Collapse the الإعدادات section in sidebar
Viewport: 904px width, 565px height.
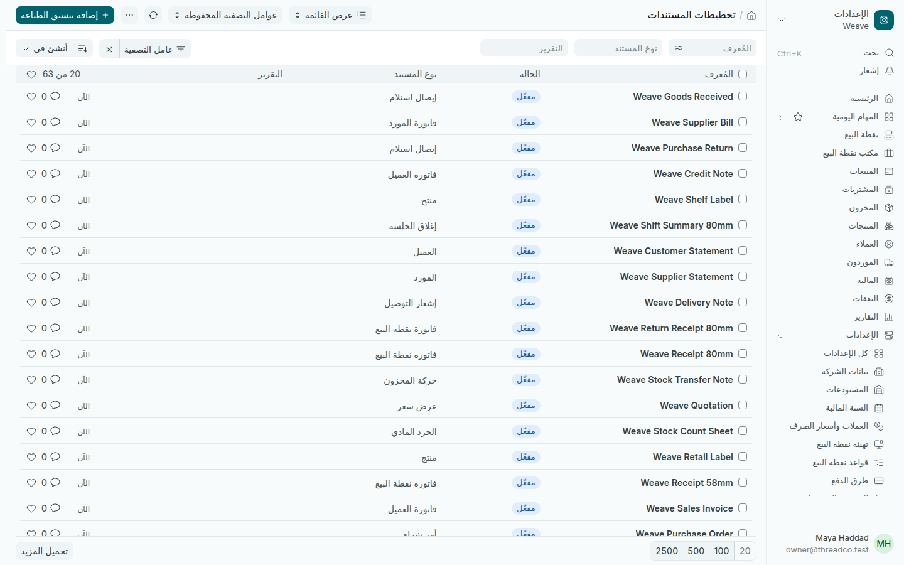point(781,336)
